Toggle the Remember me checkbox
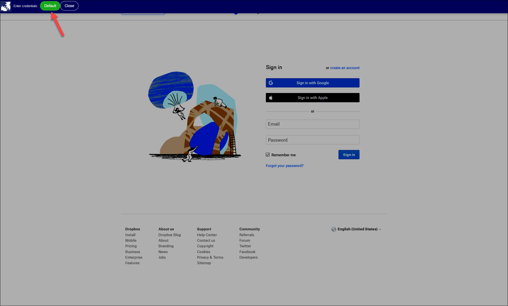508x306 pixels. coord(268,155)
